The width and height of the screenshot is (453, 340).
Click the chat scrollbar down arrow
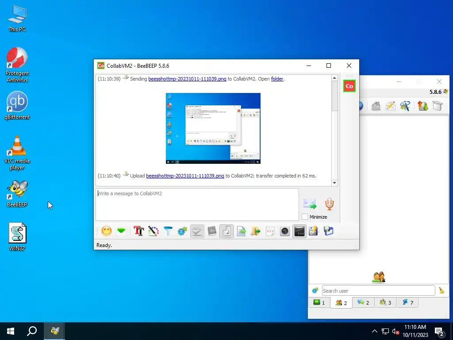point(334,183)
